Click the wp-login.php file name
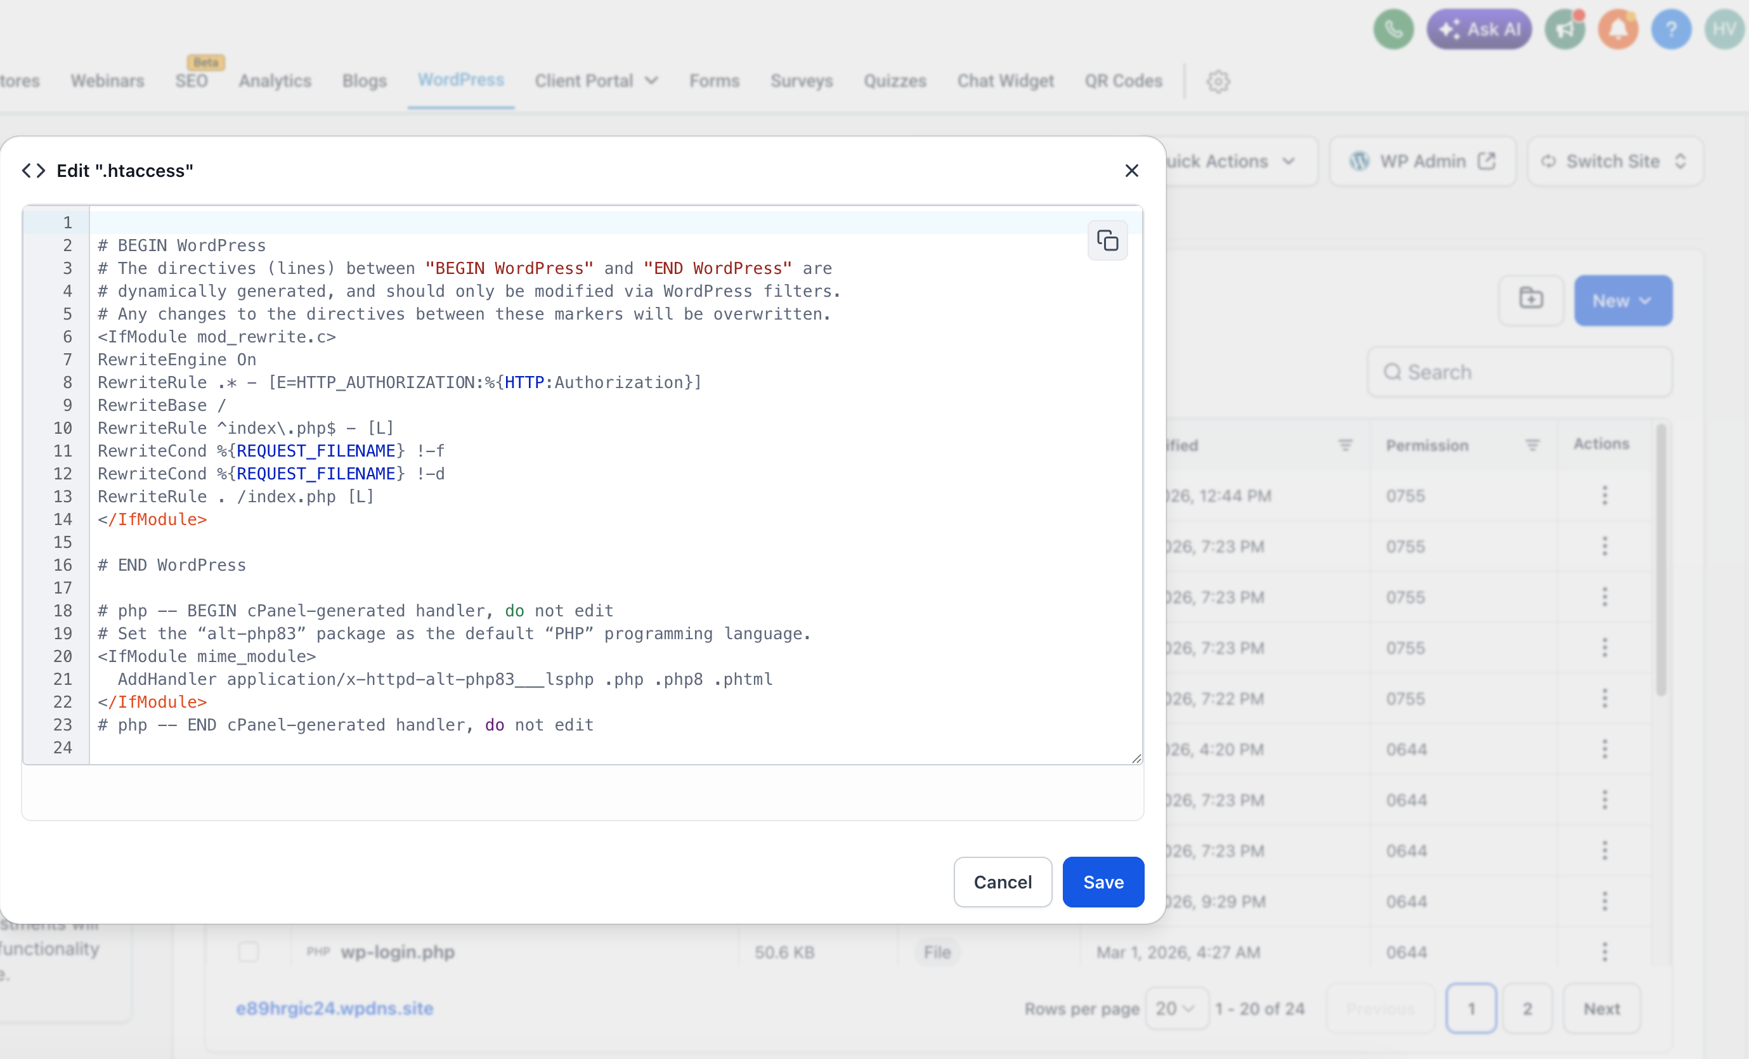Screen dimensions: 1749x1059 (398, 952)
